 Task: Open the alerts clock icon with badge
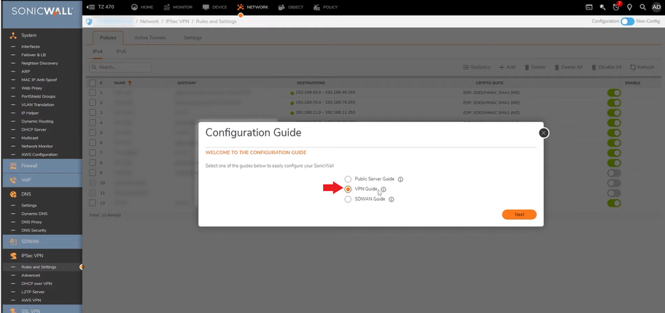616,7
